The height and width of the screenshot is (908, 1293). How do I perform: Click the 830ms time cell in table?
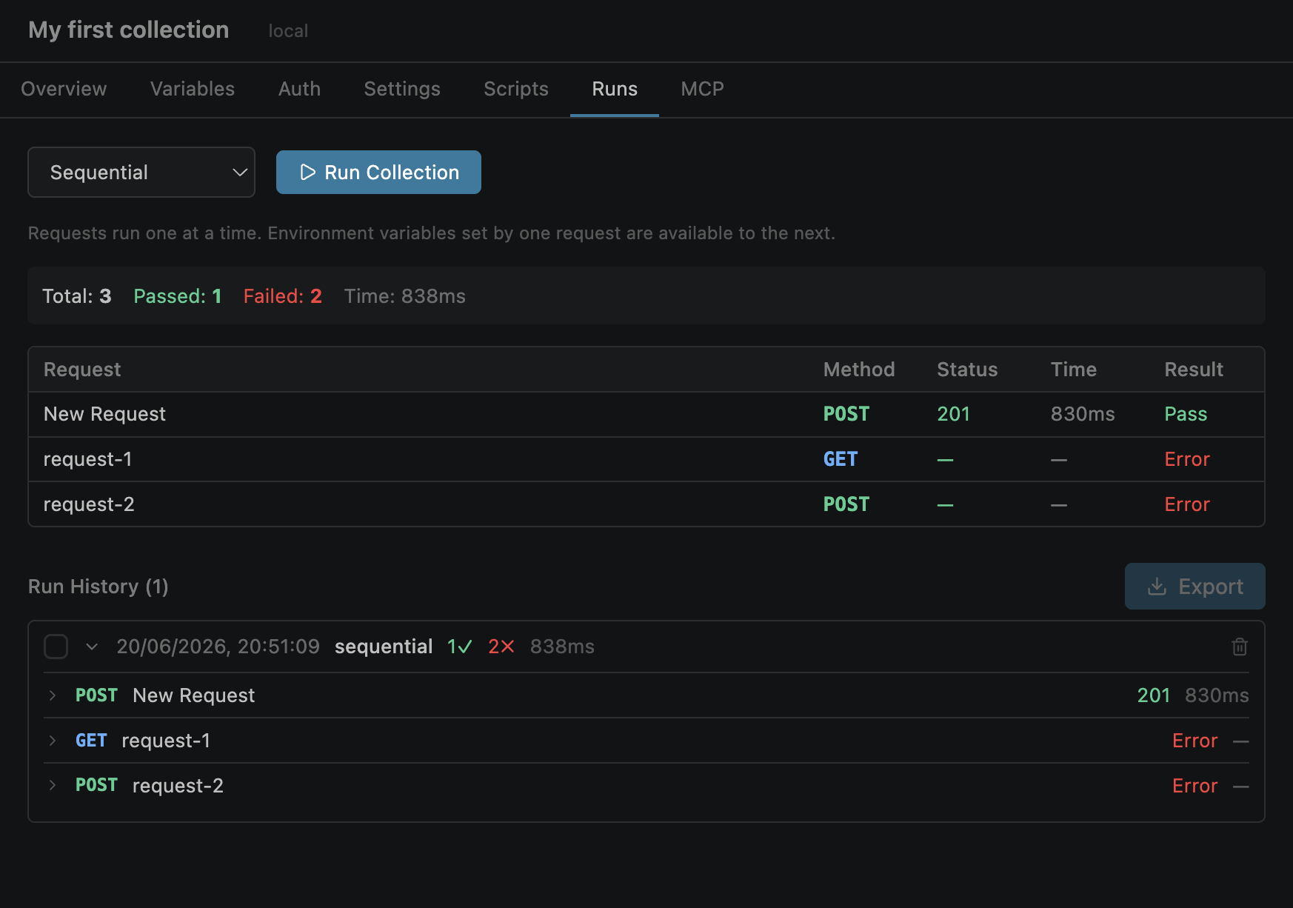pos(1083,414)
